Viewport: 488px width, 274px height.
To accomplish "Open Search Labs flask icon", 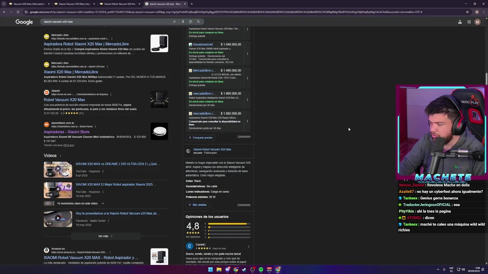I will pos(460,22).
